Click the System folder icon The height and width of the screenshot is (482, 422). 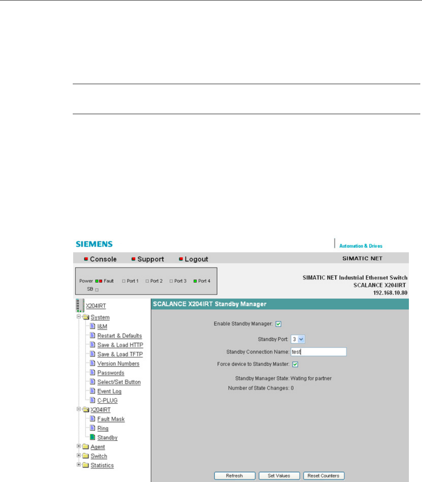[86, 317]
